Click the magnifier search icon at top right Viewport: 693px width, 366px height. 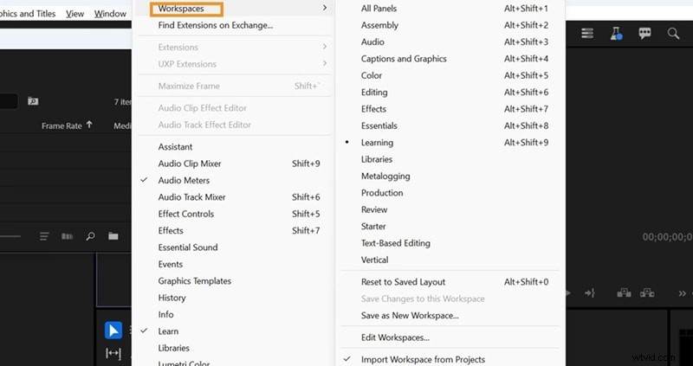pos(673,33)
